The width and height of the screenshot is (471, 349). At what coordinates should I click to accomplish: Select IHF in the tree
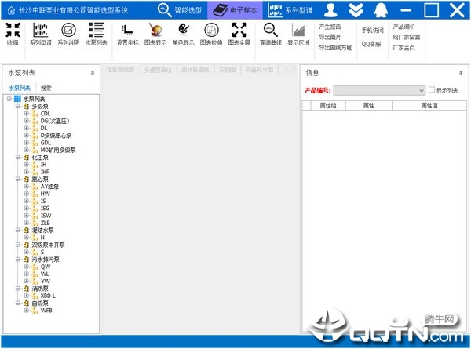coord(45,172)
